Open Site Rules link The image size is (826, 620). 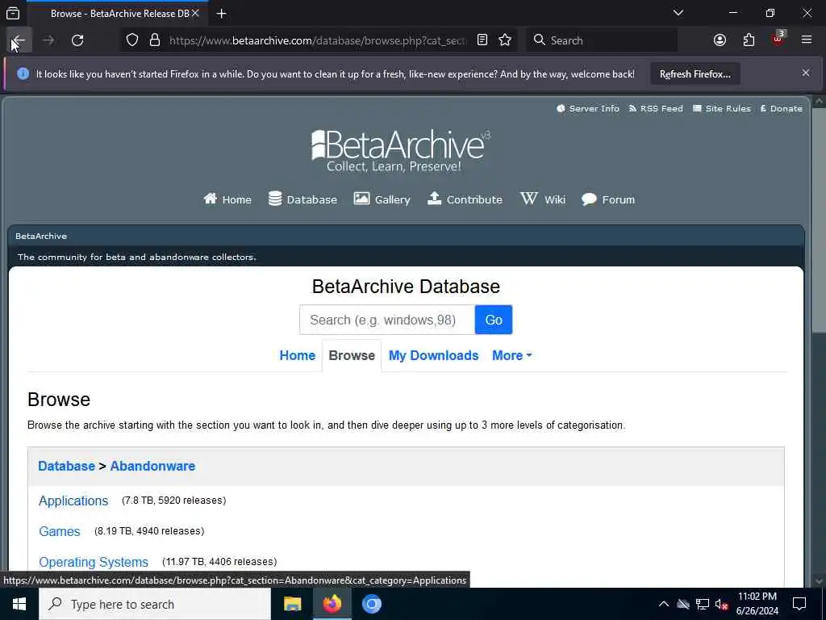click(722, 109)
